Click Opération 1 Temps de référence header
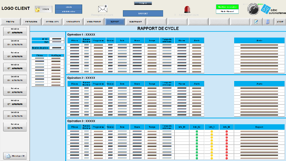Viewport: 286px width, 161px height. pyautogui.click(x=167, y=41)
